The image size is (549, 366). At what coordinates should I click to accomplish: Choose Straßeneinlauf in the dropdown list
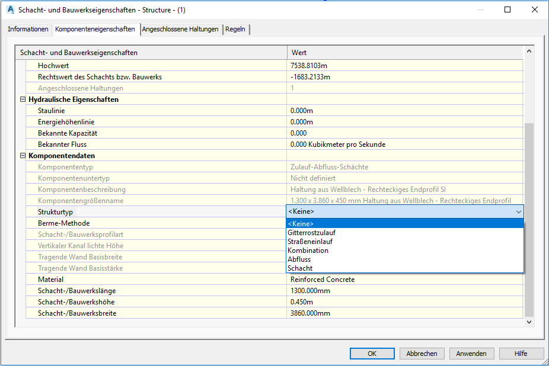311,242
